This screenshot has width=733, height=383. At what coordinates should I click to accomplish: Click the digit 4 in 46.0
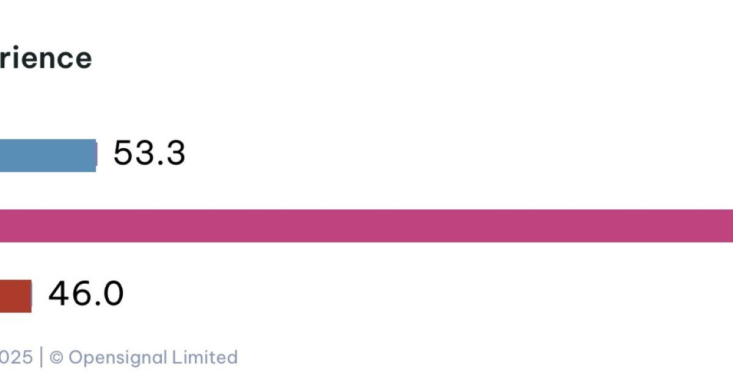pos(59,294)
